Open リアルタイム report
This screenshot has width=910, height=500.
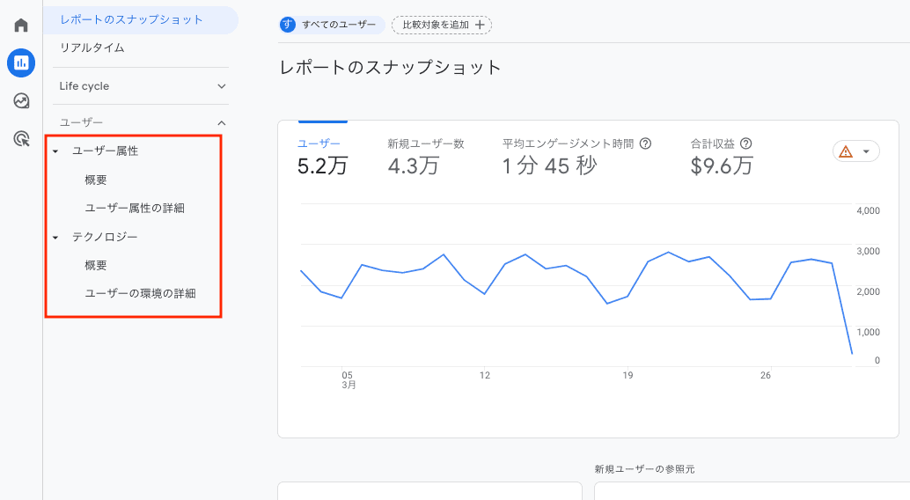click(92, 48)
